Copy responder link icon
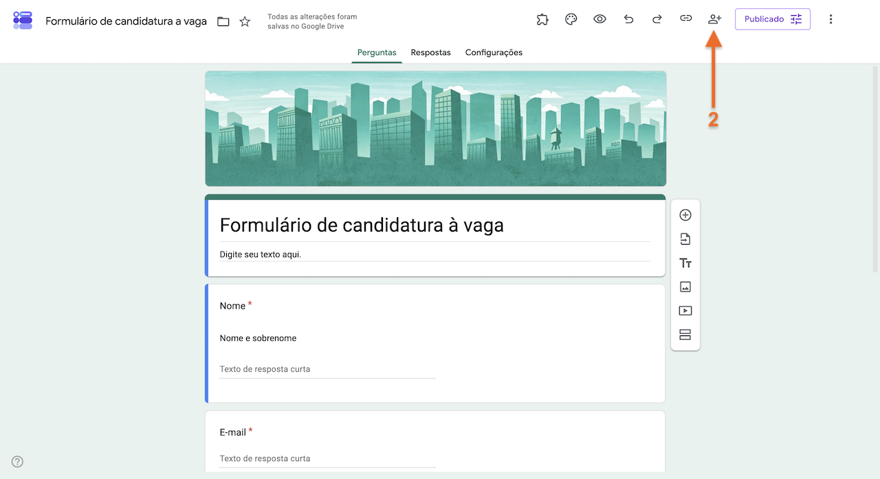 click(685, 19)
